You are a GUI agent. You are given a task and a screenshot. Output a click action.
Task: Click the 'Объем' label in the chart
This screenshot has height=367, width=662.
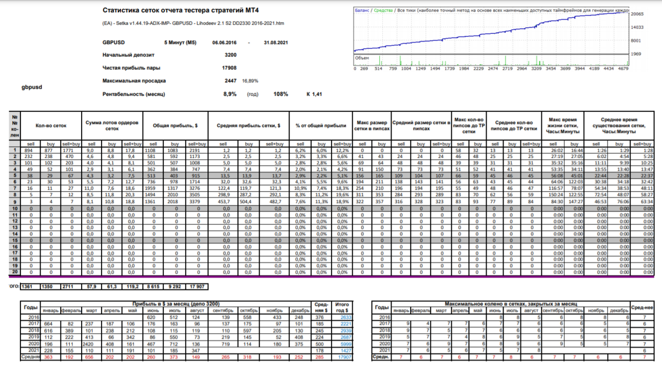pyautogui.click(x=362, y=58)
